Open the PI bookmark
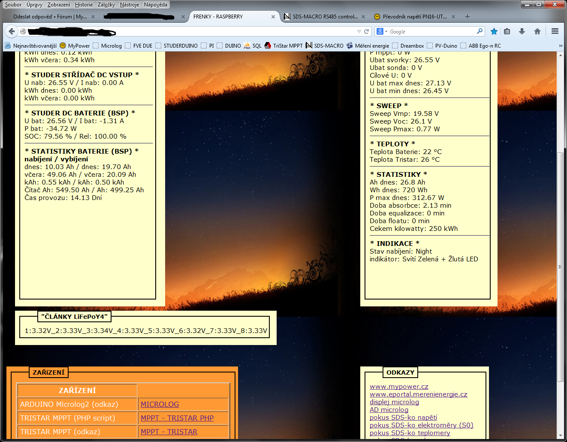 (207, 45)
